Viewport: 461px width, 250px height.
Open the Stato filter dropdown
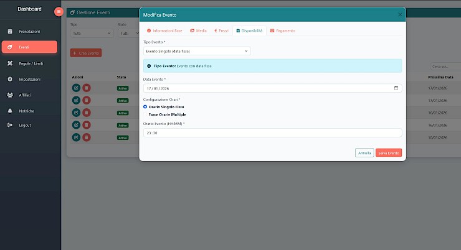pyautogui.click(x=128, y=33)
